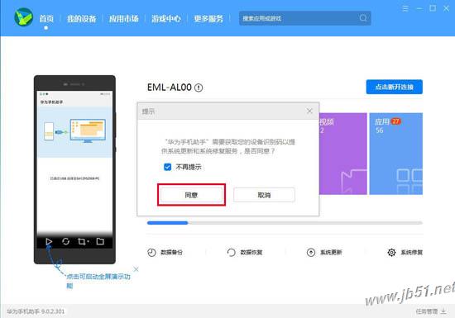Click the device info icon next to EML-AL00
Viewport: 455px width, 318px height.
click(199, 88)
